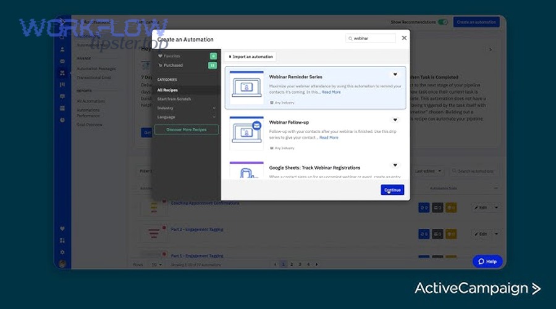Image resolution: width=556 pixels, height=309 pixels.
Task: Favorite the Webinar Reminder Series recipe
Action: point(395,75)
